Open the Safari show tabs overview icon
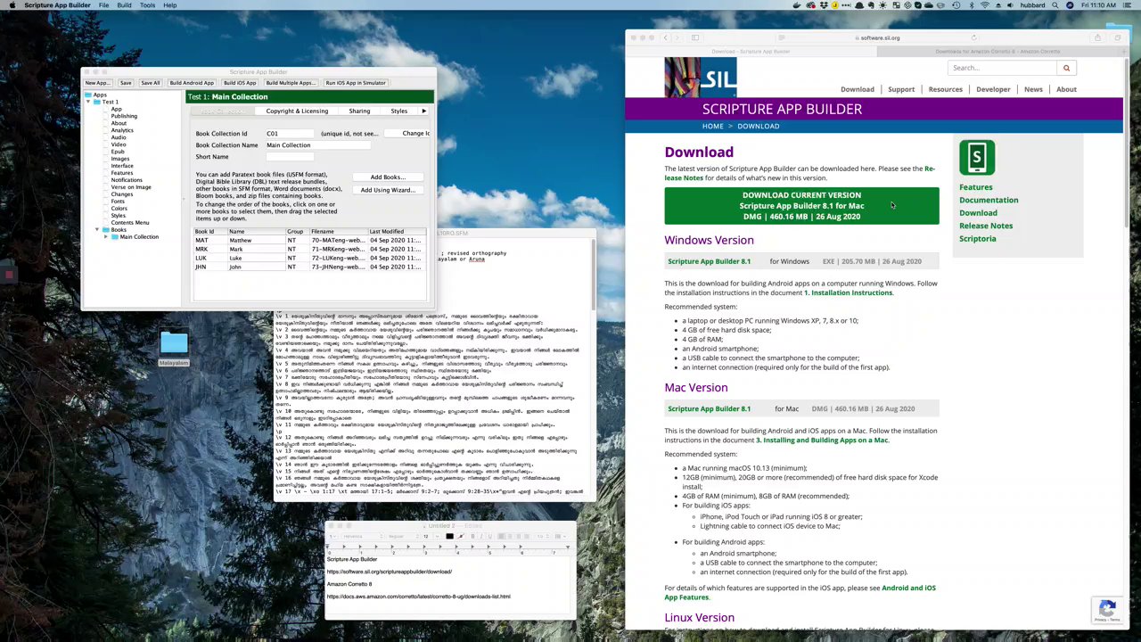 (x=1117, y=37)
